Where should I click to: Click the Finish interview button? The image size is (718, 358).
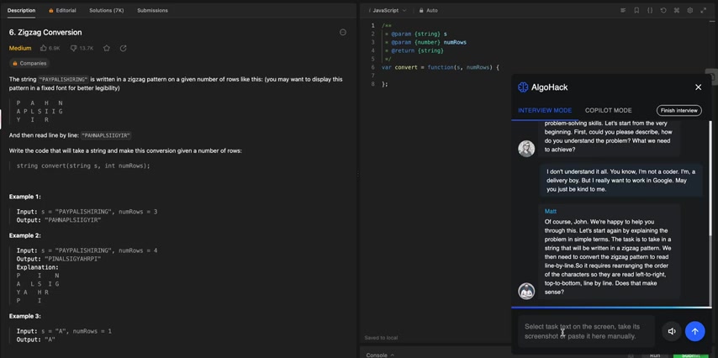coord(679,110)
